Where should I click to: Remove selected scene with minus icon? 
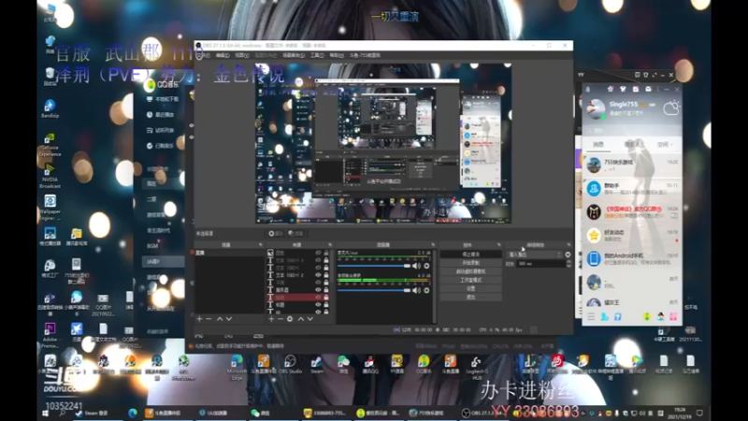(209, 319)
